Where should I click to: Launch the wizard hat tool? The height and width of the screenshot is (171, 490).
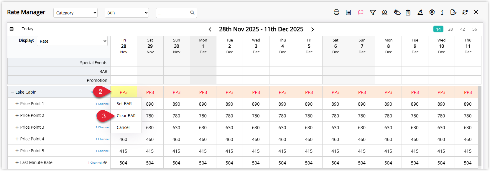tap(420, 12)
